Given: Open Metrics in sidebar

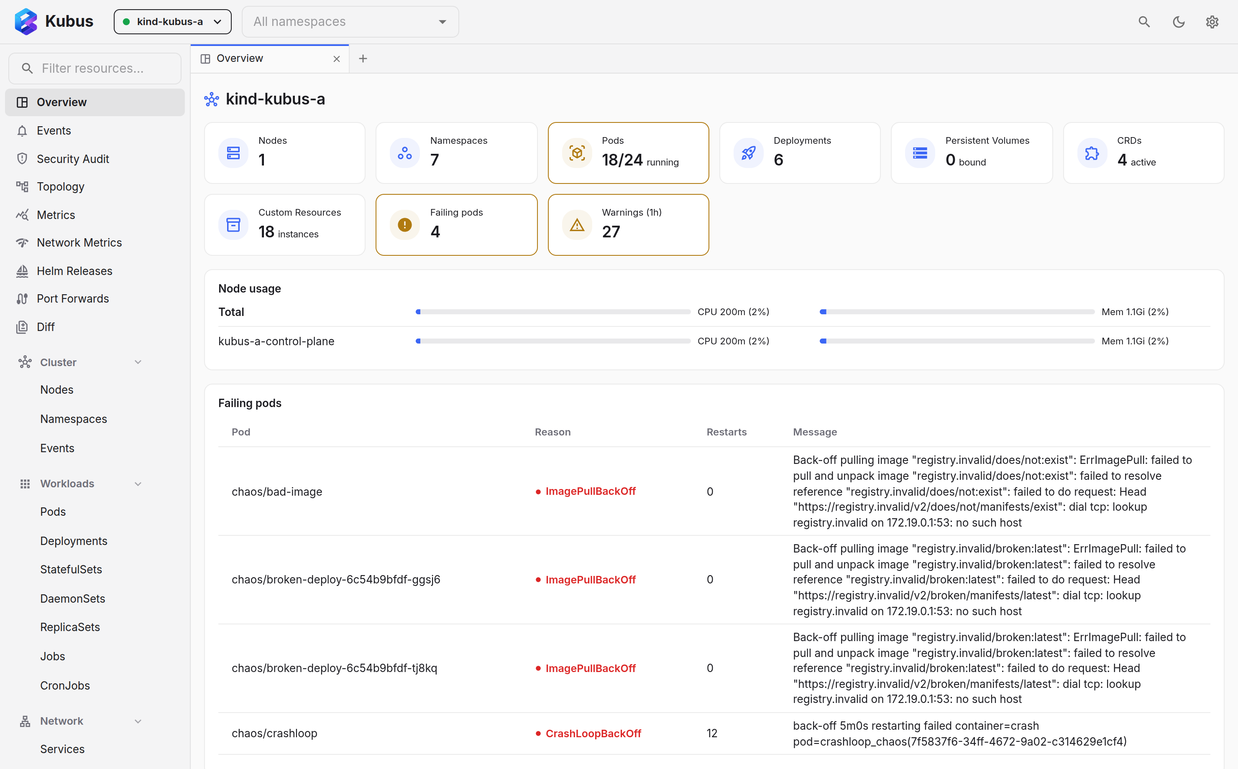Looking at the screenshot, I should 95,215.
